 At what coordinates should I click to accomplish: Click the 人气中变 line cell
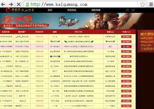55,96
